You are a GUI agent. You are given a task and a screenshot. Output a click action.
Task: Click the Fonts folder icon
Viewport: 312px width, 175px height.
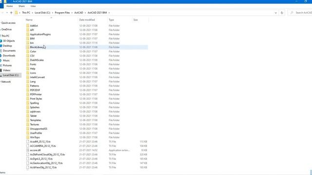[x=28, y=64]
